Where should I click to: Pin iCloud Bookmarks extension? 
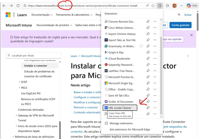point(148,58)
